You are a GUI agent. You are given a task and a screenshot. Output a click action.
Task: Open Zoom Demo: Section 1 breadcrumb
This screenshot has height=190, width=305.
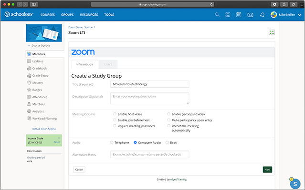(82, 27)
